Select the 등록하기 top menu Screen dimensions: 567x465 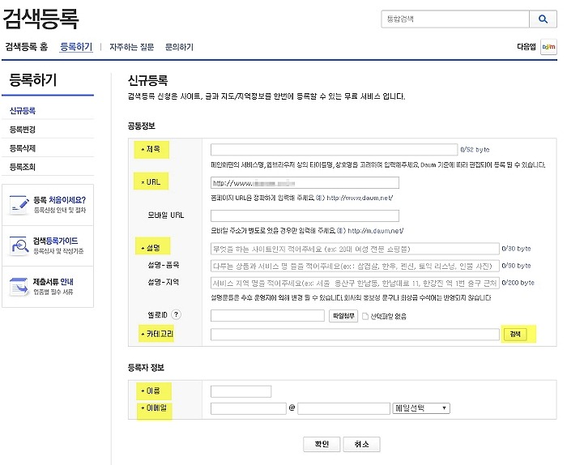(x=76, y=47)
